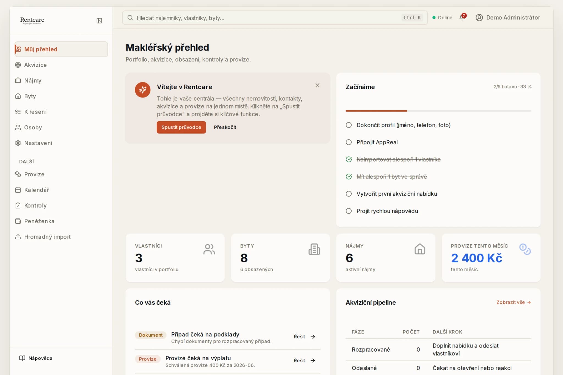Open notifications via the bell icon
Screen dimensions: 563x375
(462, 18)
